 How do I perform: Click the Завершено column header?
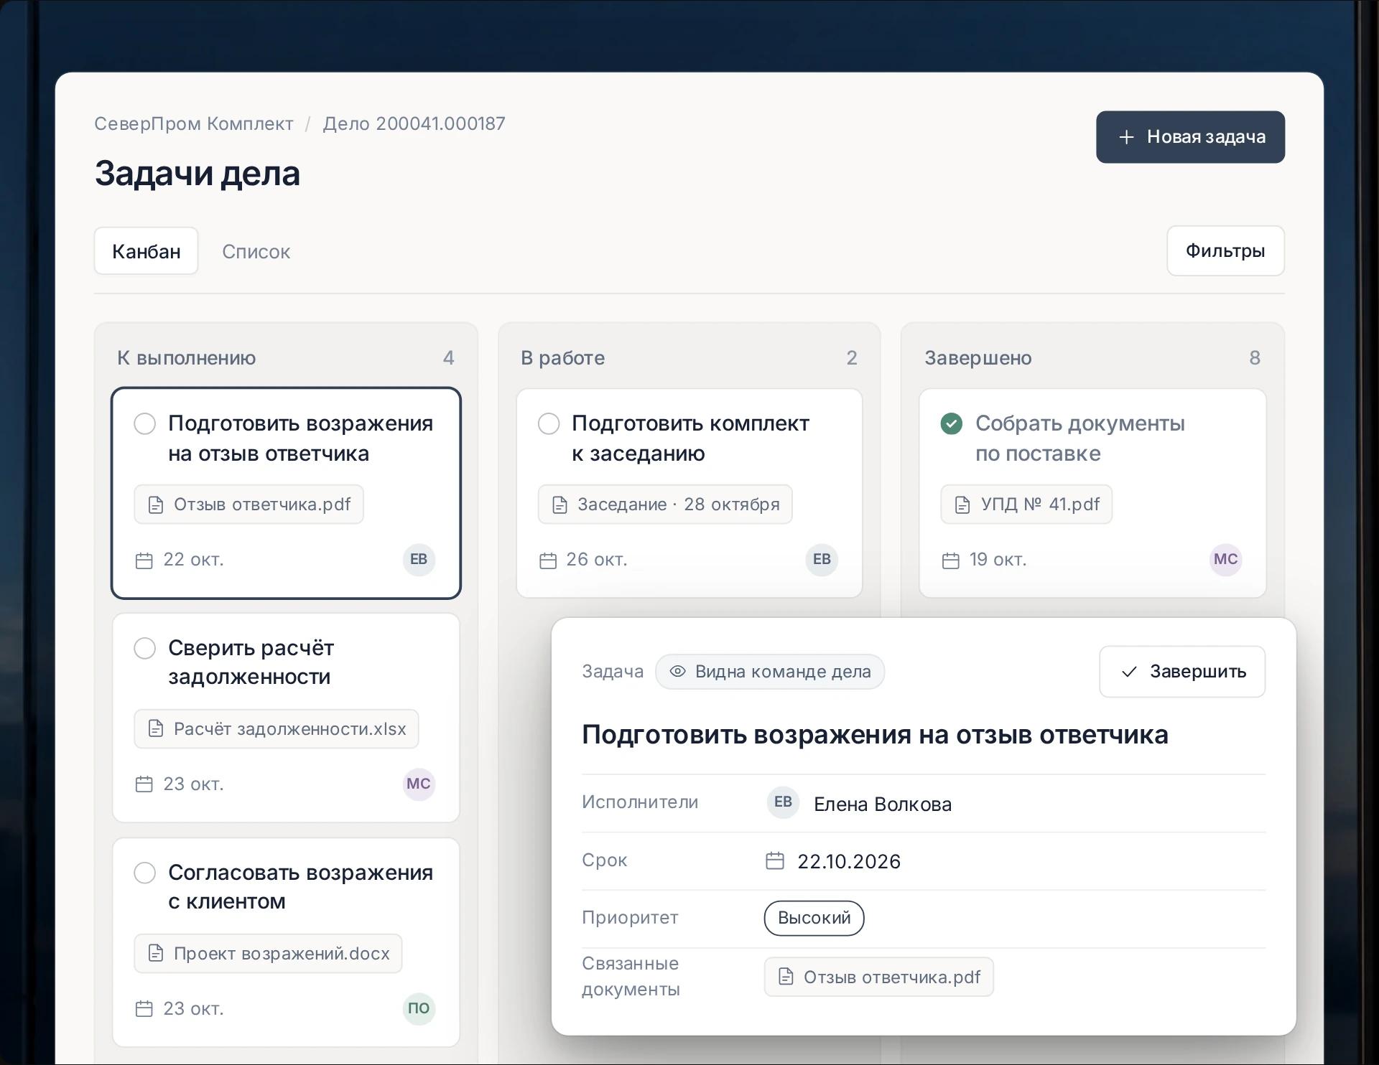tap(978, 358)
